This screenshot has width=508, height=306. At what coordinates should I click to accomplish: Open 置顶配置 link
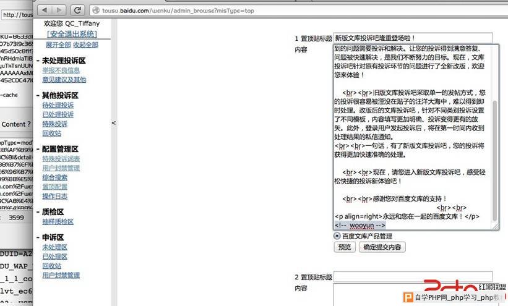54,187
